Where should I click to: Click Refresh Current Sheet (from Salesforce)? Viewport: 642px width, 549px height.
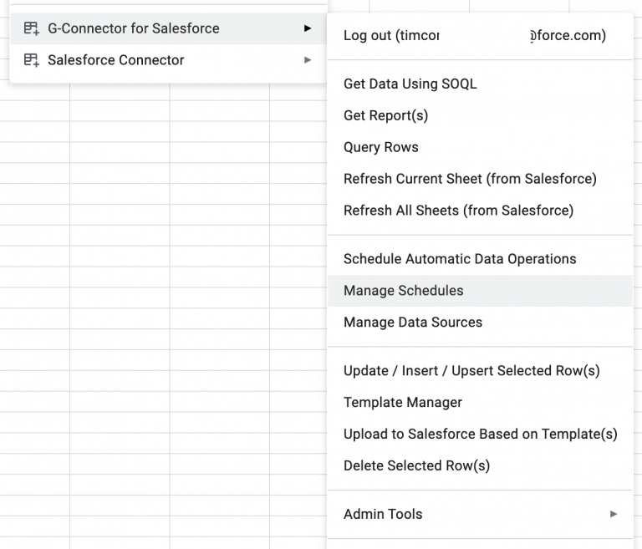[470, 179]
